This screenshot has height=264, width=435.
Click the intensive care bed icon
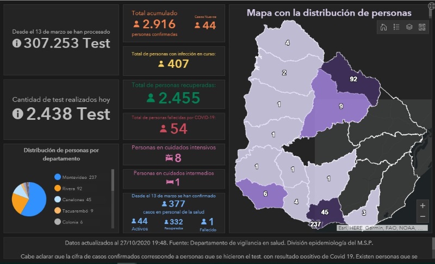click(x=169, y=158)
